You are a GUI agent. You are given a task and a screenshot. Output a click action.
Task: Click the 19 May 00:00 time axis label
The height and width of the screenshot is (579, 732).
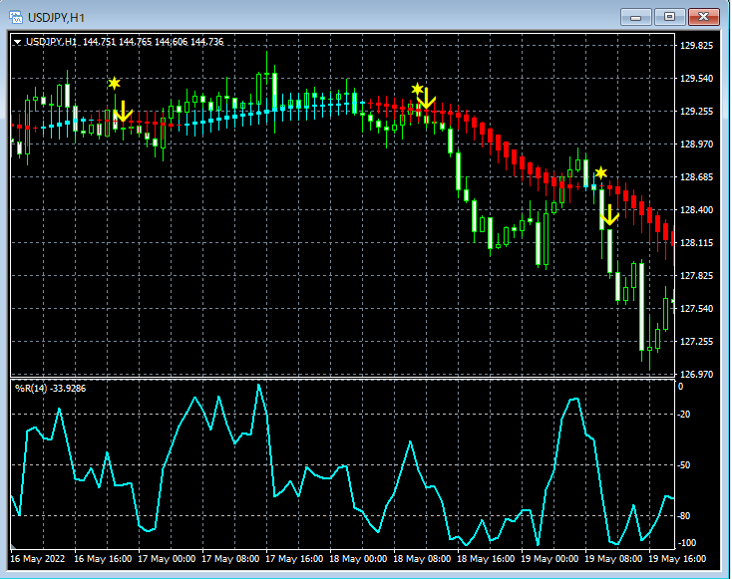(x=549, y=559)
